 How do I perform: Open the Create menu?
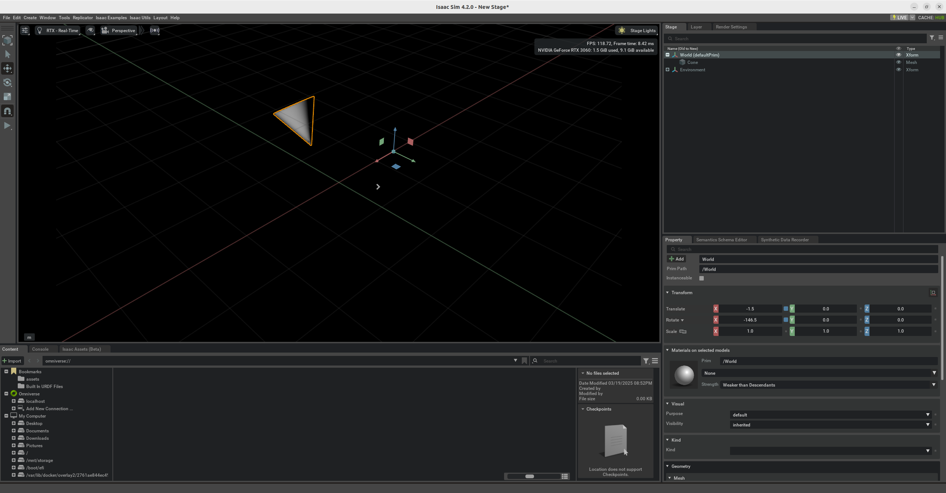point(30,18)
